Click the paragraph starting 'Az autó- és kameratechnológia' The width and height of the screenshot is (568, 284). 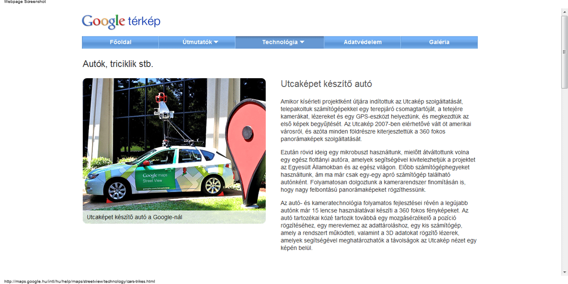[x=379, y=225]
